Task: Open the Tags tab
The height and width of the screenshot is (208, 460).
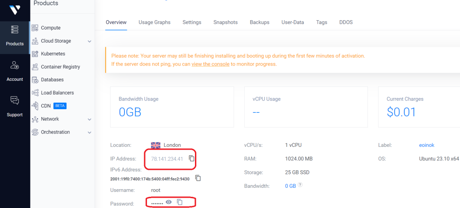Action: point(322,22)
